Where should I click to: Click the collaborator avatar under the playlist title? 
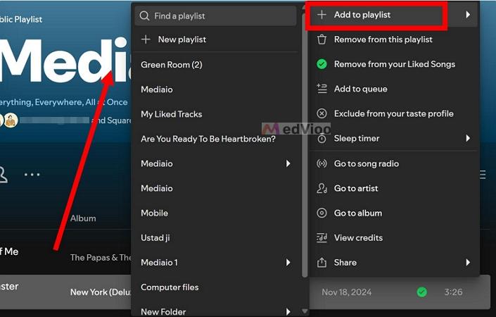[11, 120]
